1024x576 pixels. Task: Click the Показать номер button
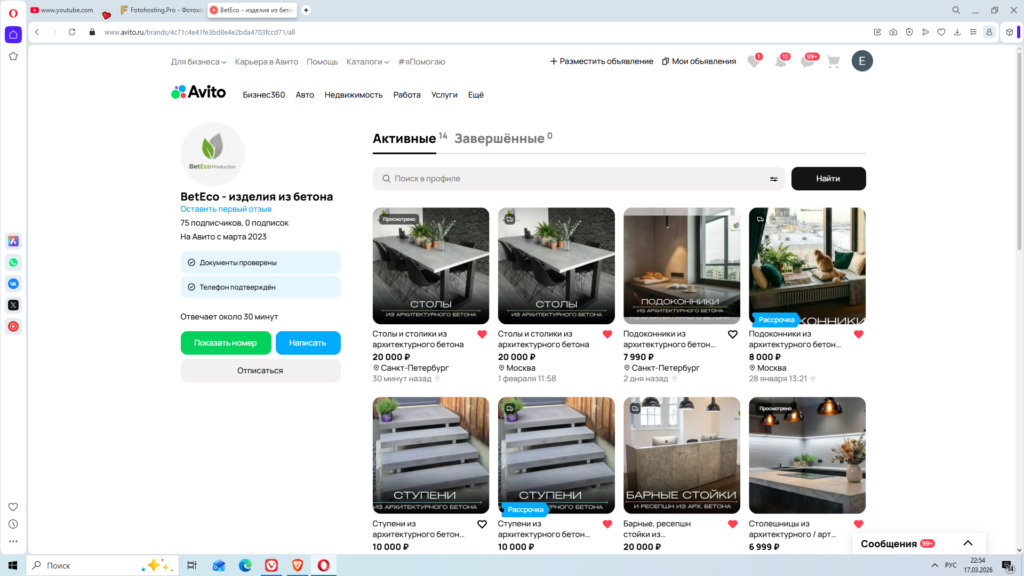[226, 343]
